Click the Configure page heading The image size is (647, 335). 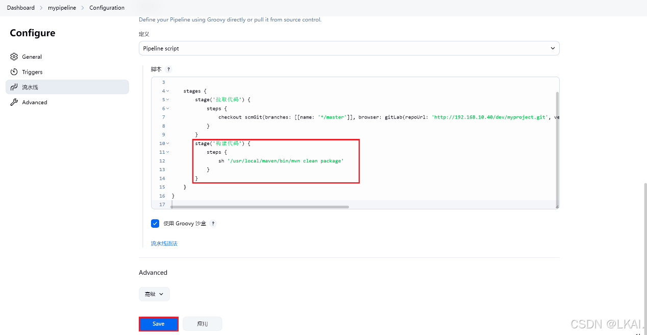click(33, 33)
